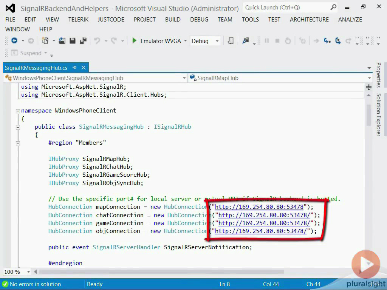Collapse the SignalRMessagingHub class block
Screen dimensions: 387x290
(18, 127)
